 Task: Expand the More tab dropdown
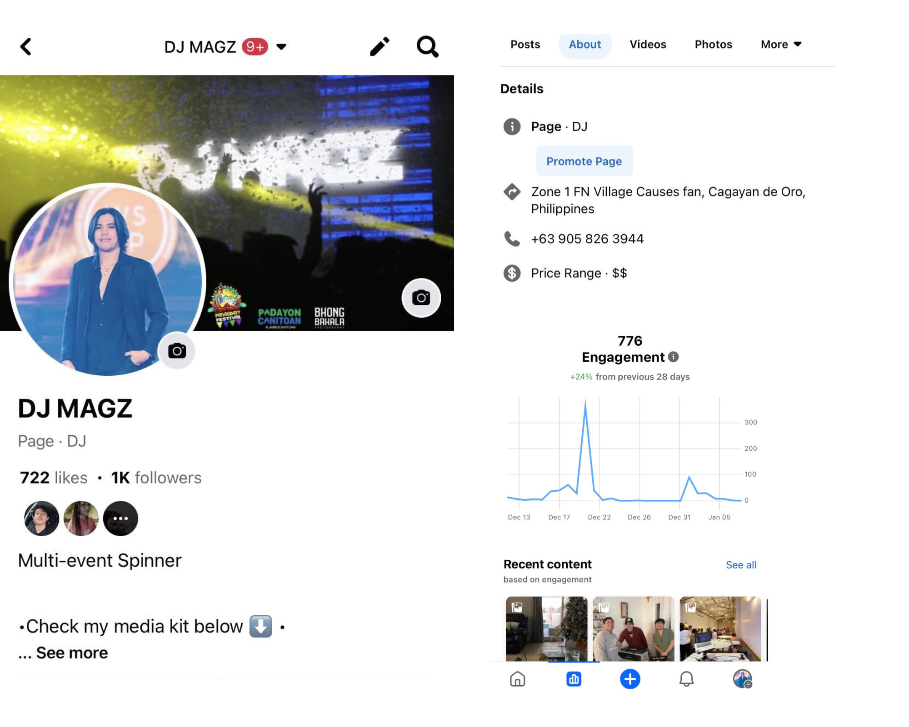point(781,45)
